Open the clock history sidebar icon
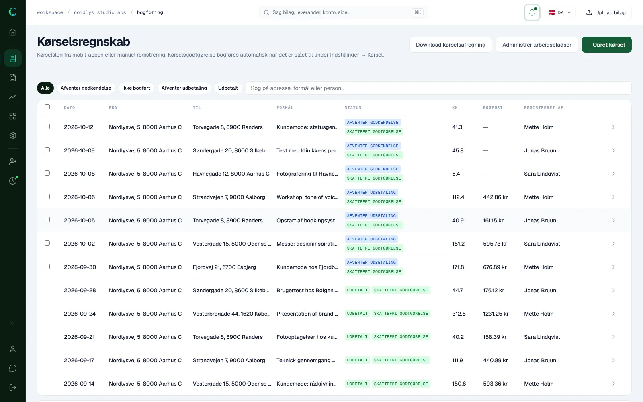The height and width of the screenshot is (402, 643). (13, 181)
